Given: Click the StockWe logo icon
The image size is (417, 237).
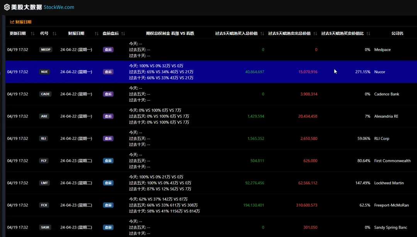Looking at the screenshot, I should coord(7,7).
